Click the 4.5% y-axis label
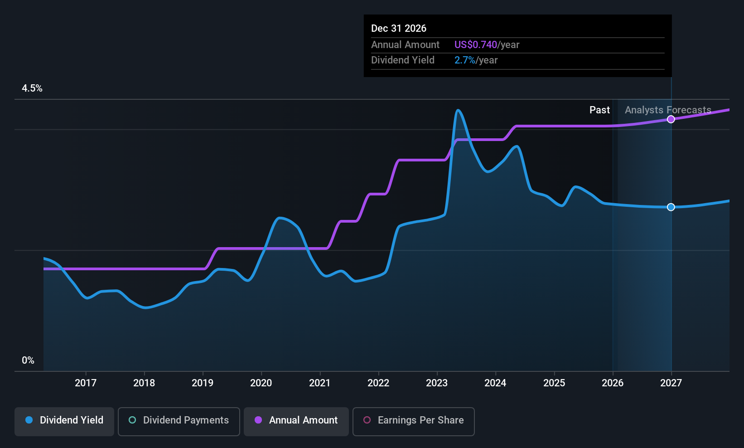Image resolution: width=744 pixels, height=448 pixels. 32,88
